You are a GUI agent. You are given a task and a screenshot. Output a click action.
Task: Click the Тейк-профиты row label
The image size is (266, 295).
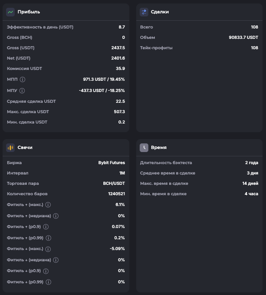[x=156, y=48]
